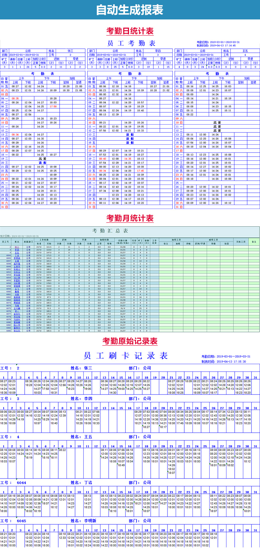
Task: Click the blue title 员工考勤表
Action: [131, 43]
